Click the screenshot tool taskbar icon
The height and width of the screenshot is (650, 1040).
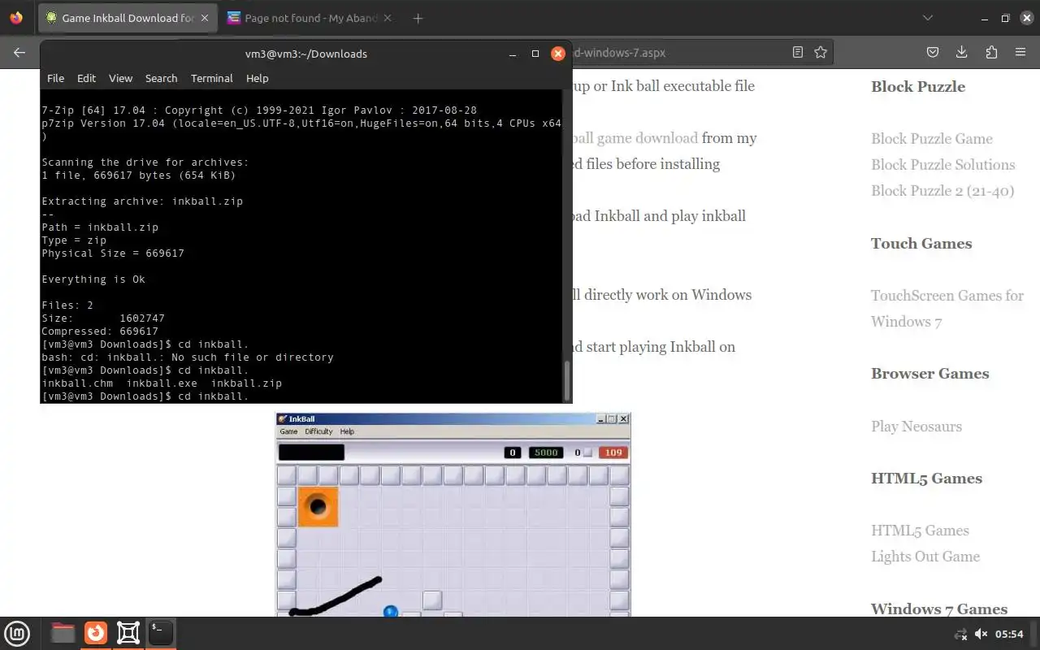(x=128, y=633)
